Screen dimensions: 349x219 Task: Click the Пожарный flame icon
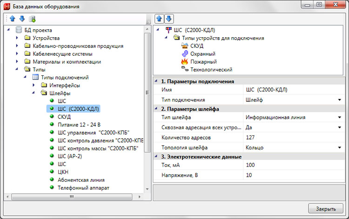tap(185, 61)
